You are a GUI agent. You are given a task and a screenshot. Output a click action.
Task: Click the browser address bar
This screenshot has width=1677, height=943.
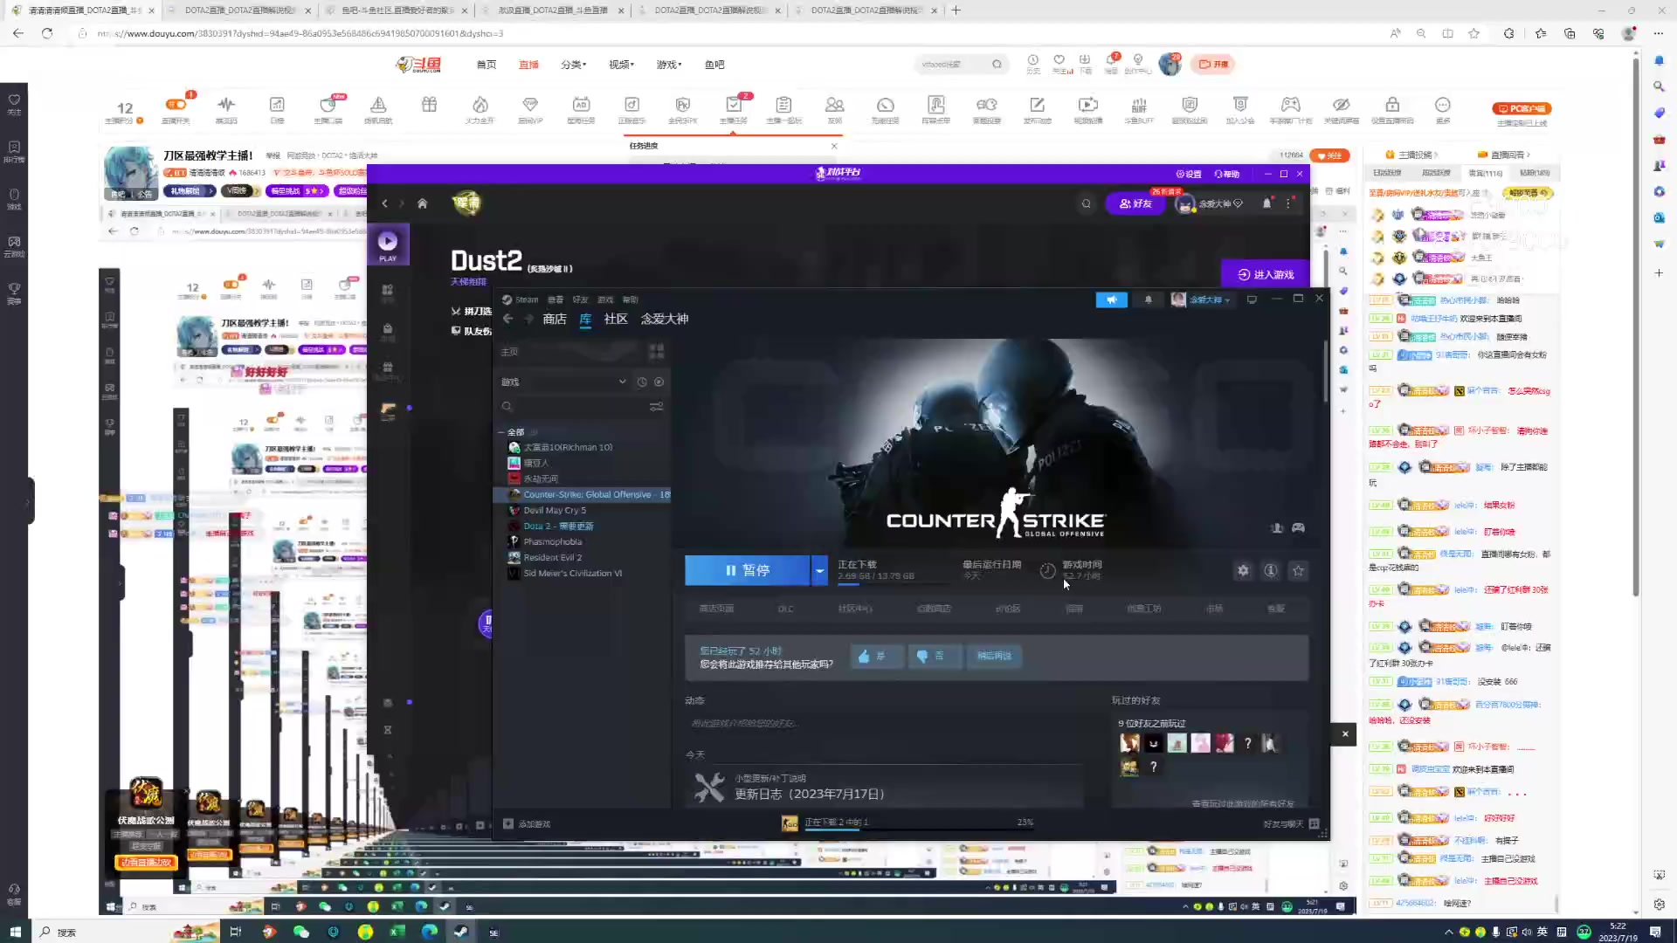pyautogui.click(x=734, y=33)
